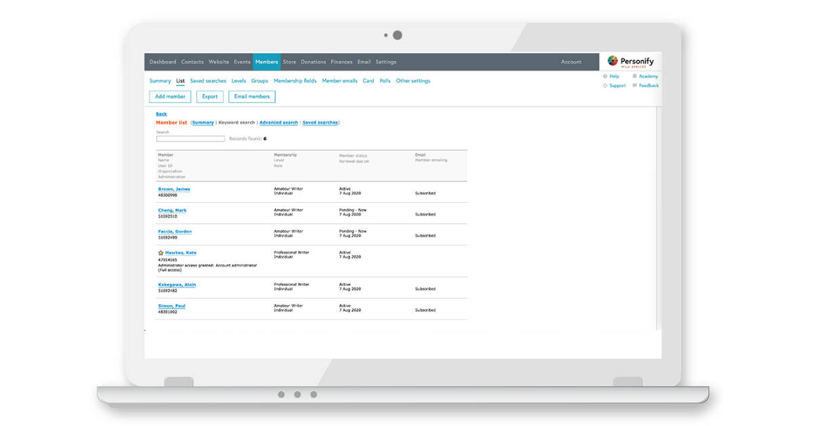
Task: Select the Levels tab
Action: [238, 80]
